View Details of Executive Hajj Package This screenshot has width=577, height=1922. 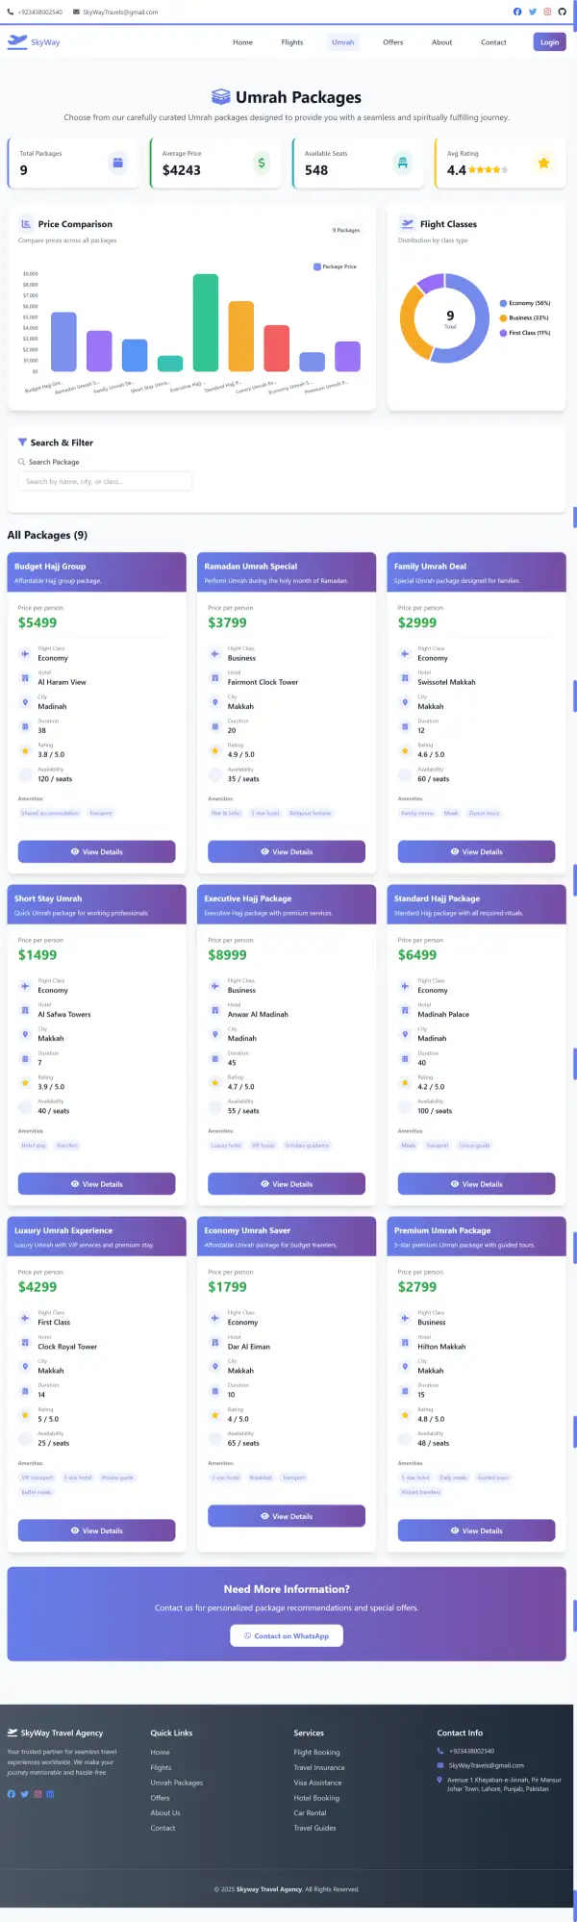pos(287,1184)
